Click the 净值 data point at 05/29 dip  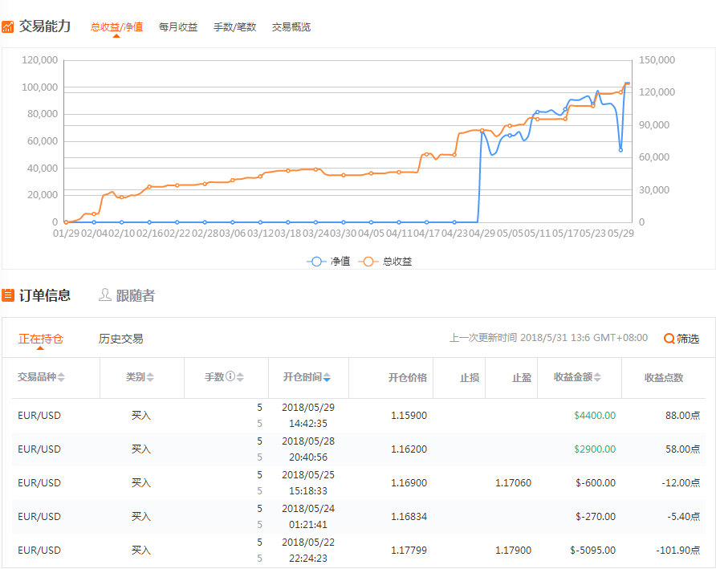pos(620,150)
